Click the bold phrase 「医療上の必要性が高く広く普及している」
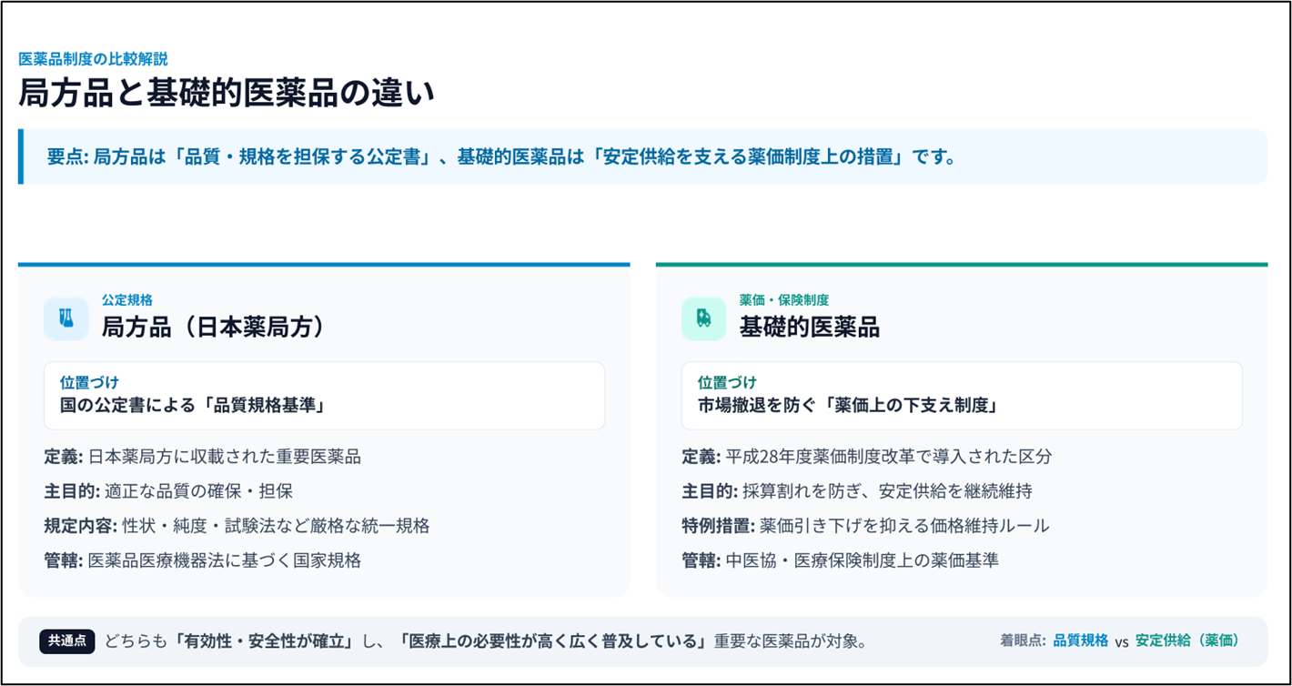 point(554,641)
